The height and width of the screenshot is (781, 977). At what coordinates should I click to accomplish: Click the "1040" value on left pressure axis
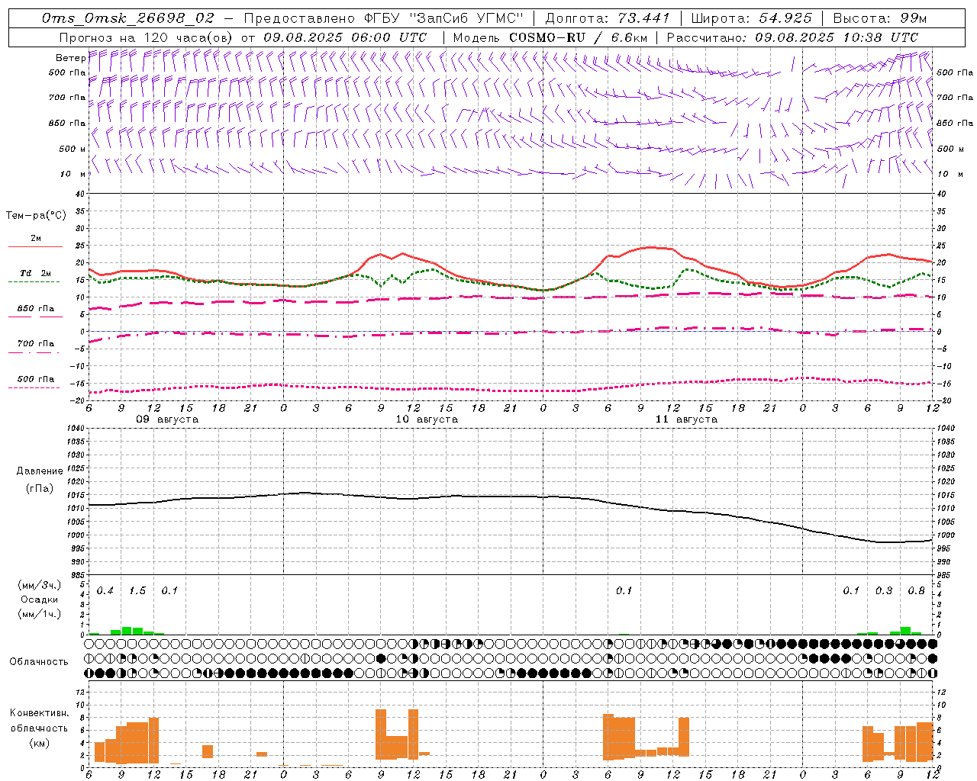[76, 429]
